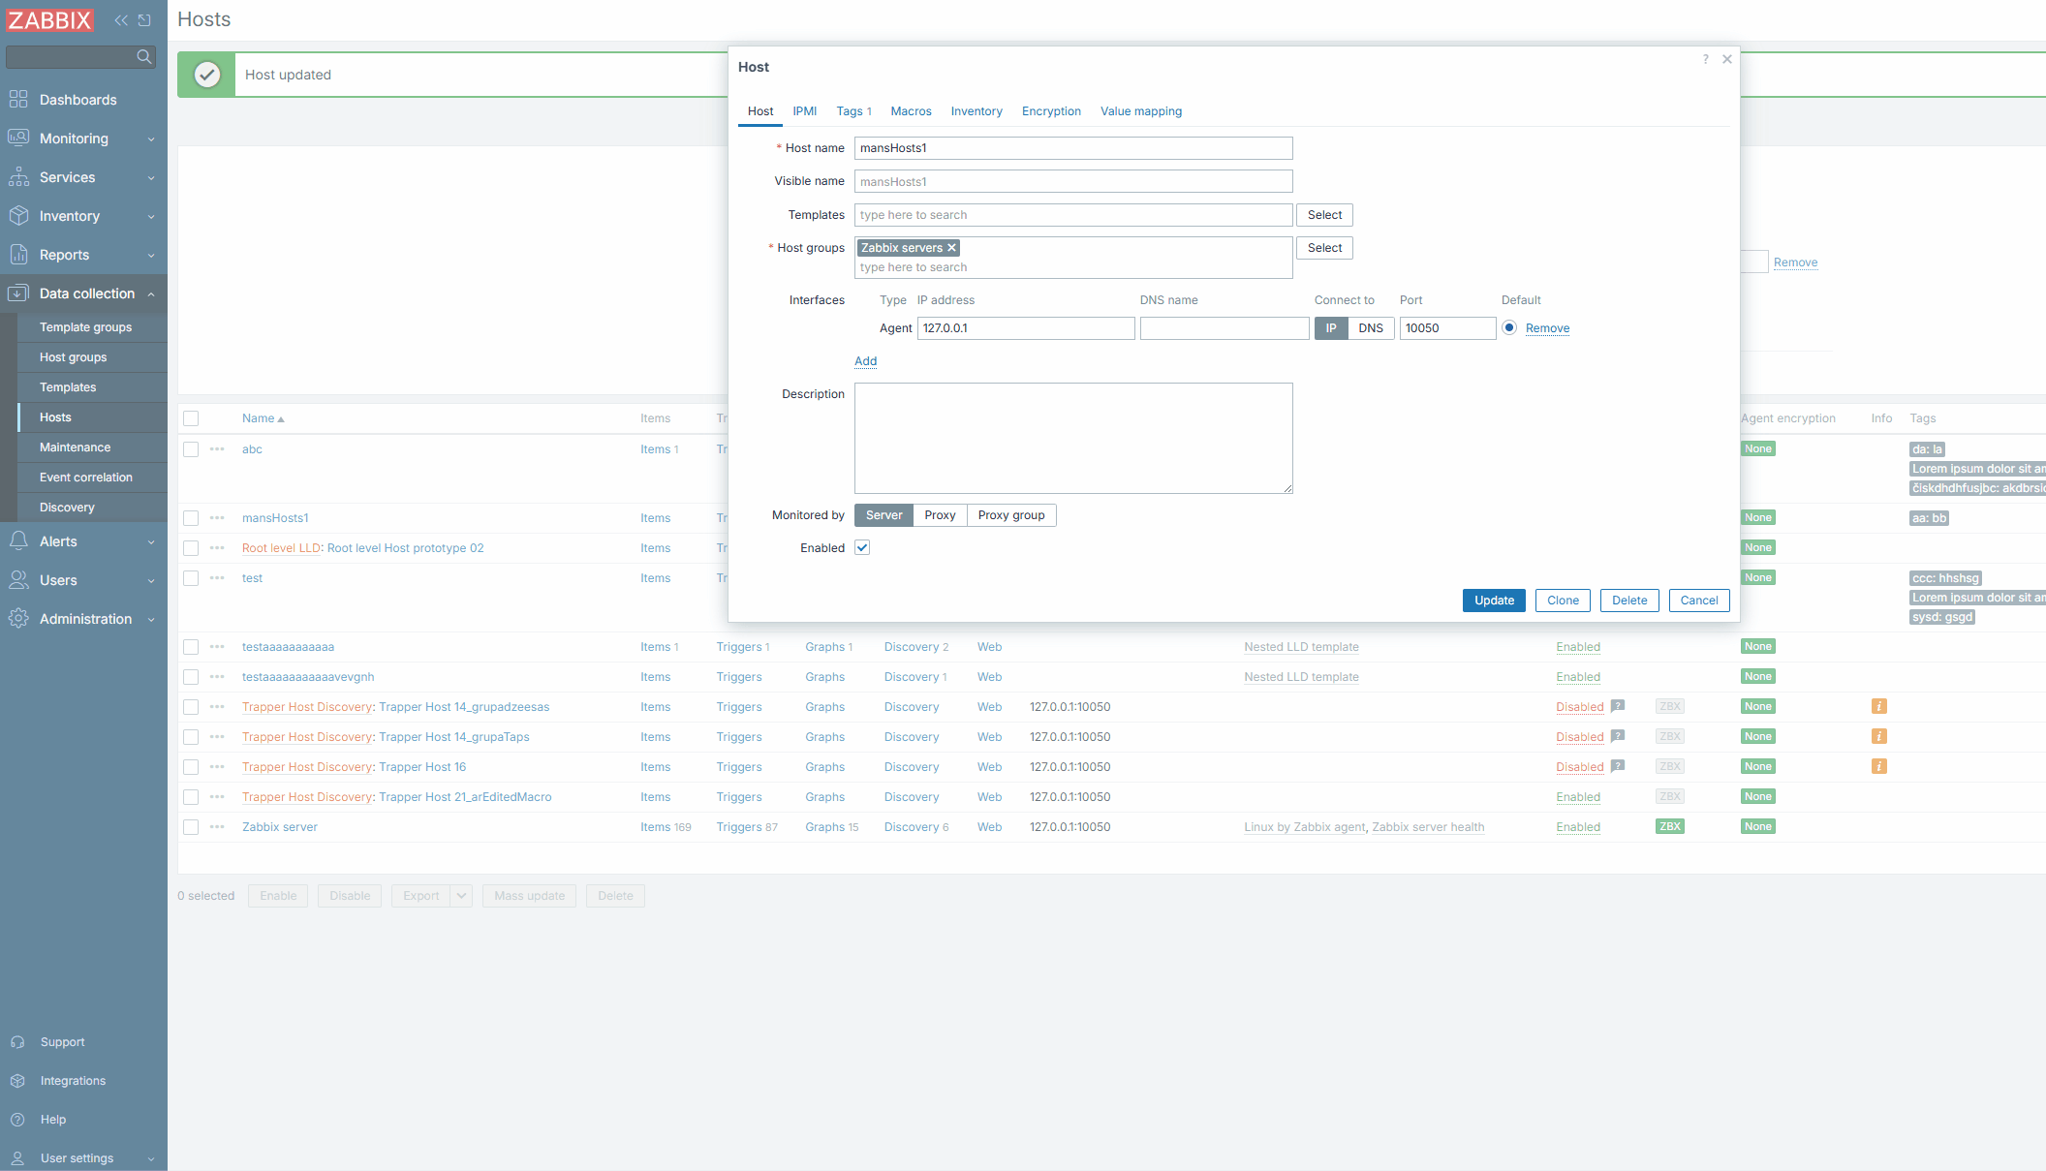Click the Zabbix logo in sidebar

(x=49, y=19)
